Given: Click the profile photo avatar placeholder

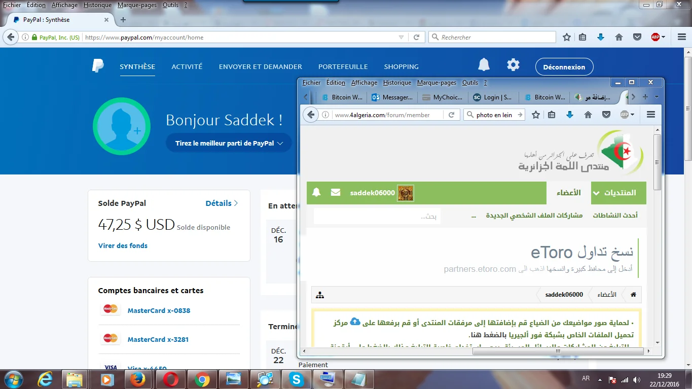Looking at the screenshot, I should [x=122, y=126].
